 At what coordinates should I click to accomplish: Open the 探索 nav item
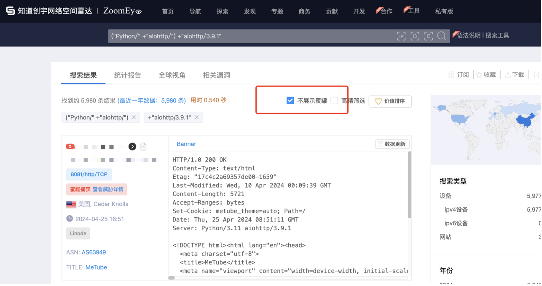(223, 11)
